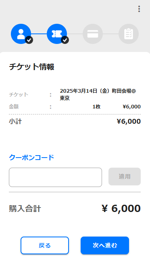The height and width of the screenshot is (268, 150).
Task: Focus the クーポンコード input field
Action: click(55, 177)
